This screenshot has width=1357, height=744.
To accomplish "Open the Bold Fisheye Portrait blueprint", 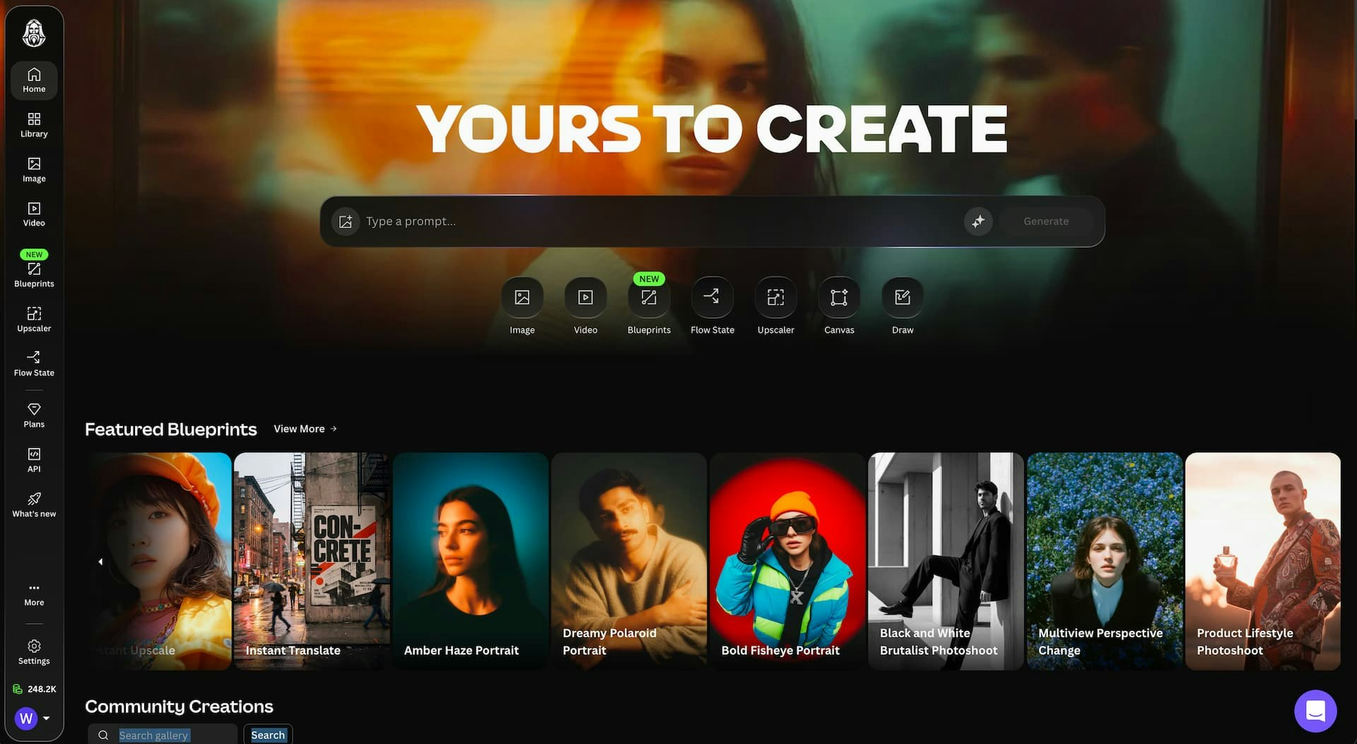I will [x=787, y=561].
